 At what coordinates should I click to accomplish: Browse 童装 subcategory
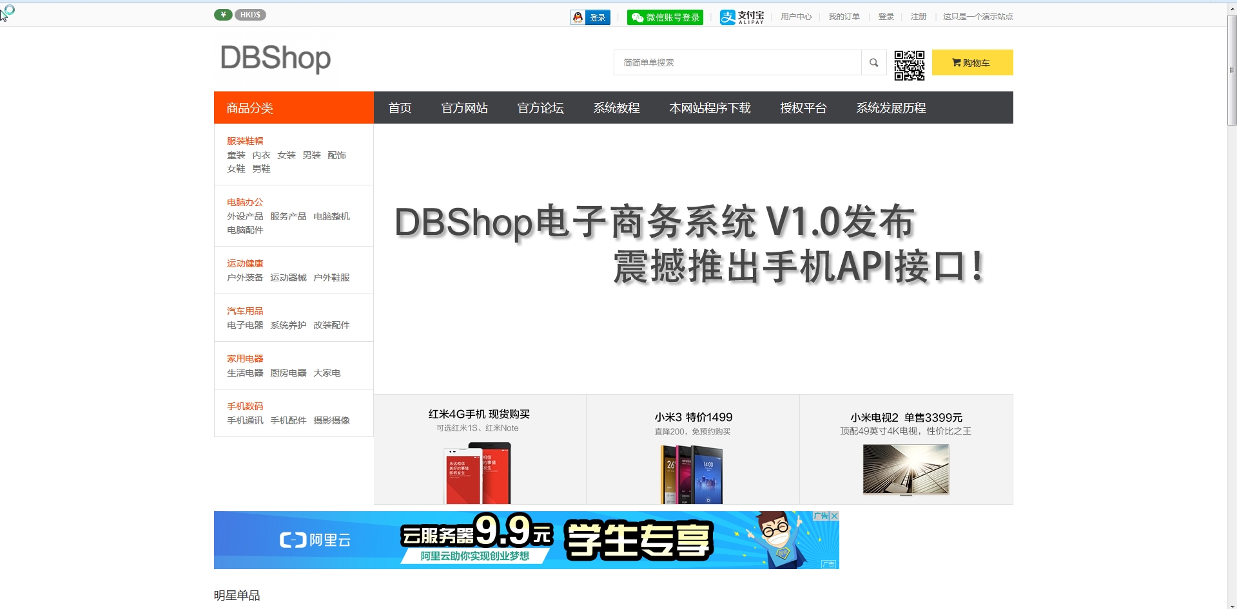[236, 155]
